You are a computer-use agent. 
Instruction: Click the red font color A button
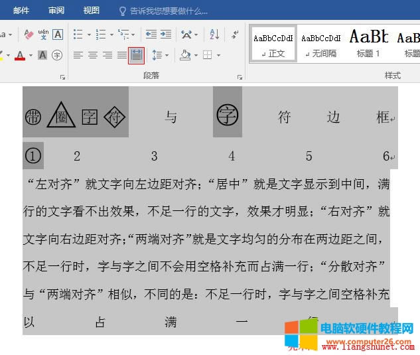click(x=19, y=55)
